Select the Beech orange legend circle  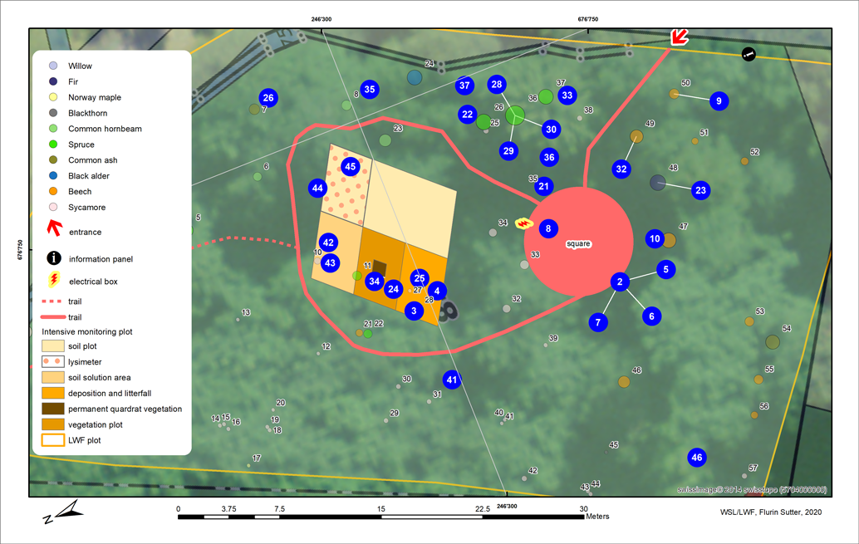click(53, 192)
